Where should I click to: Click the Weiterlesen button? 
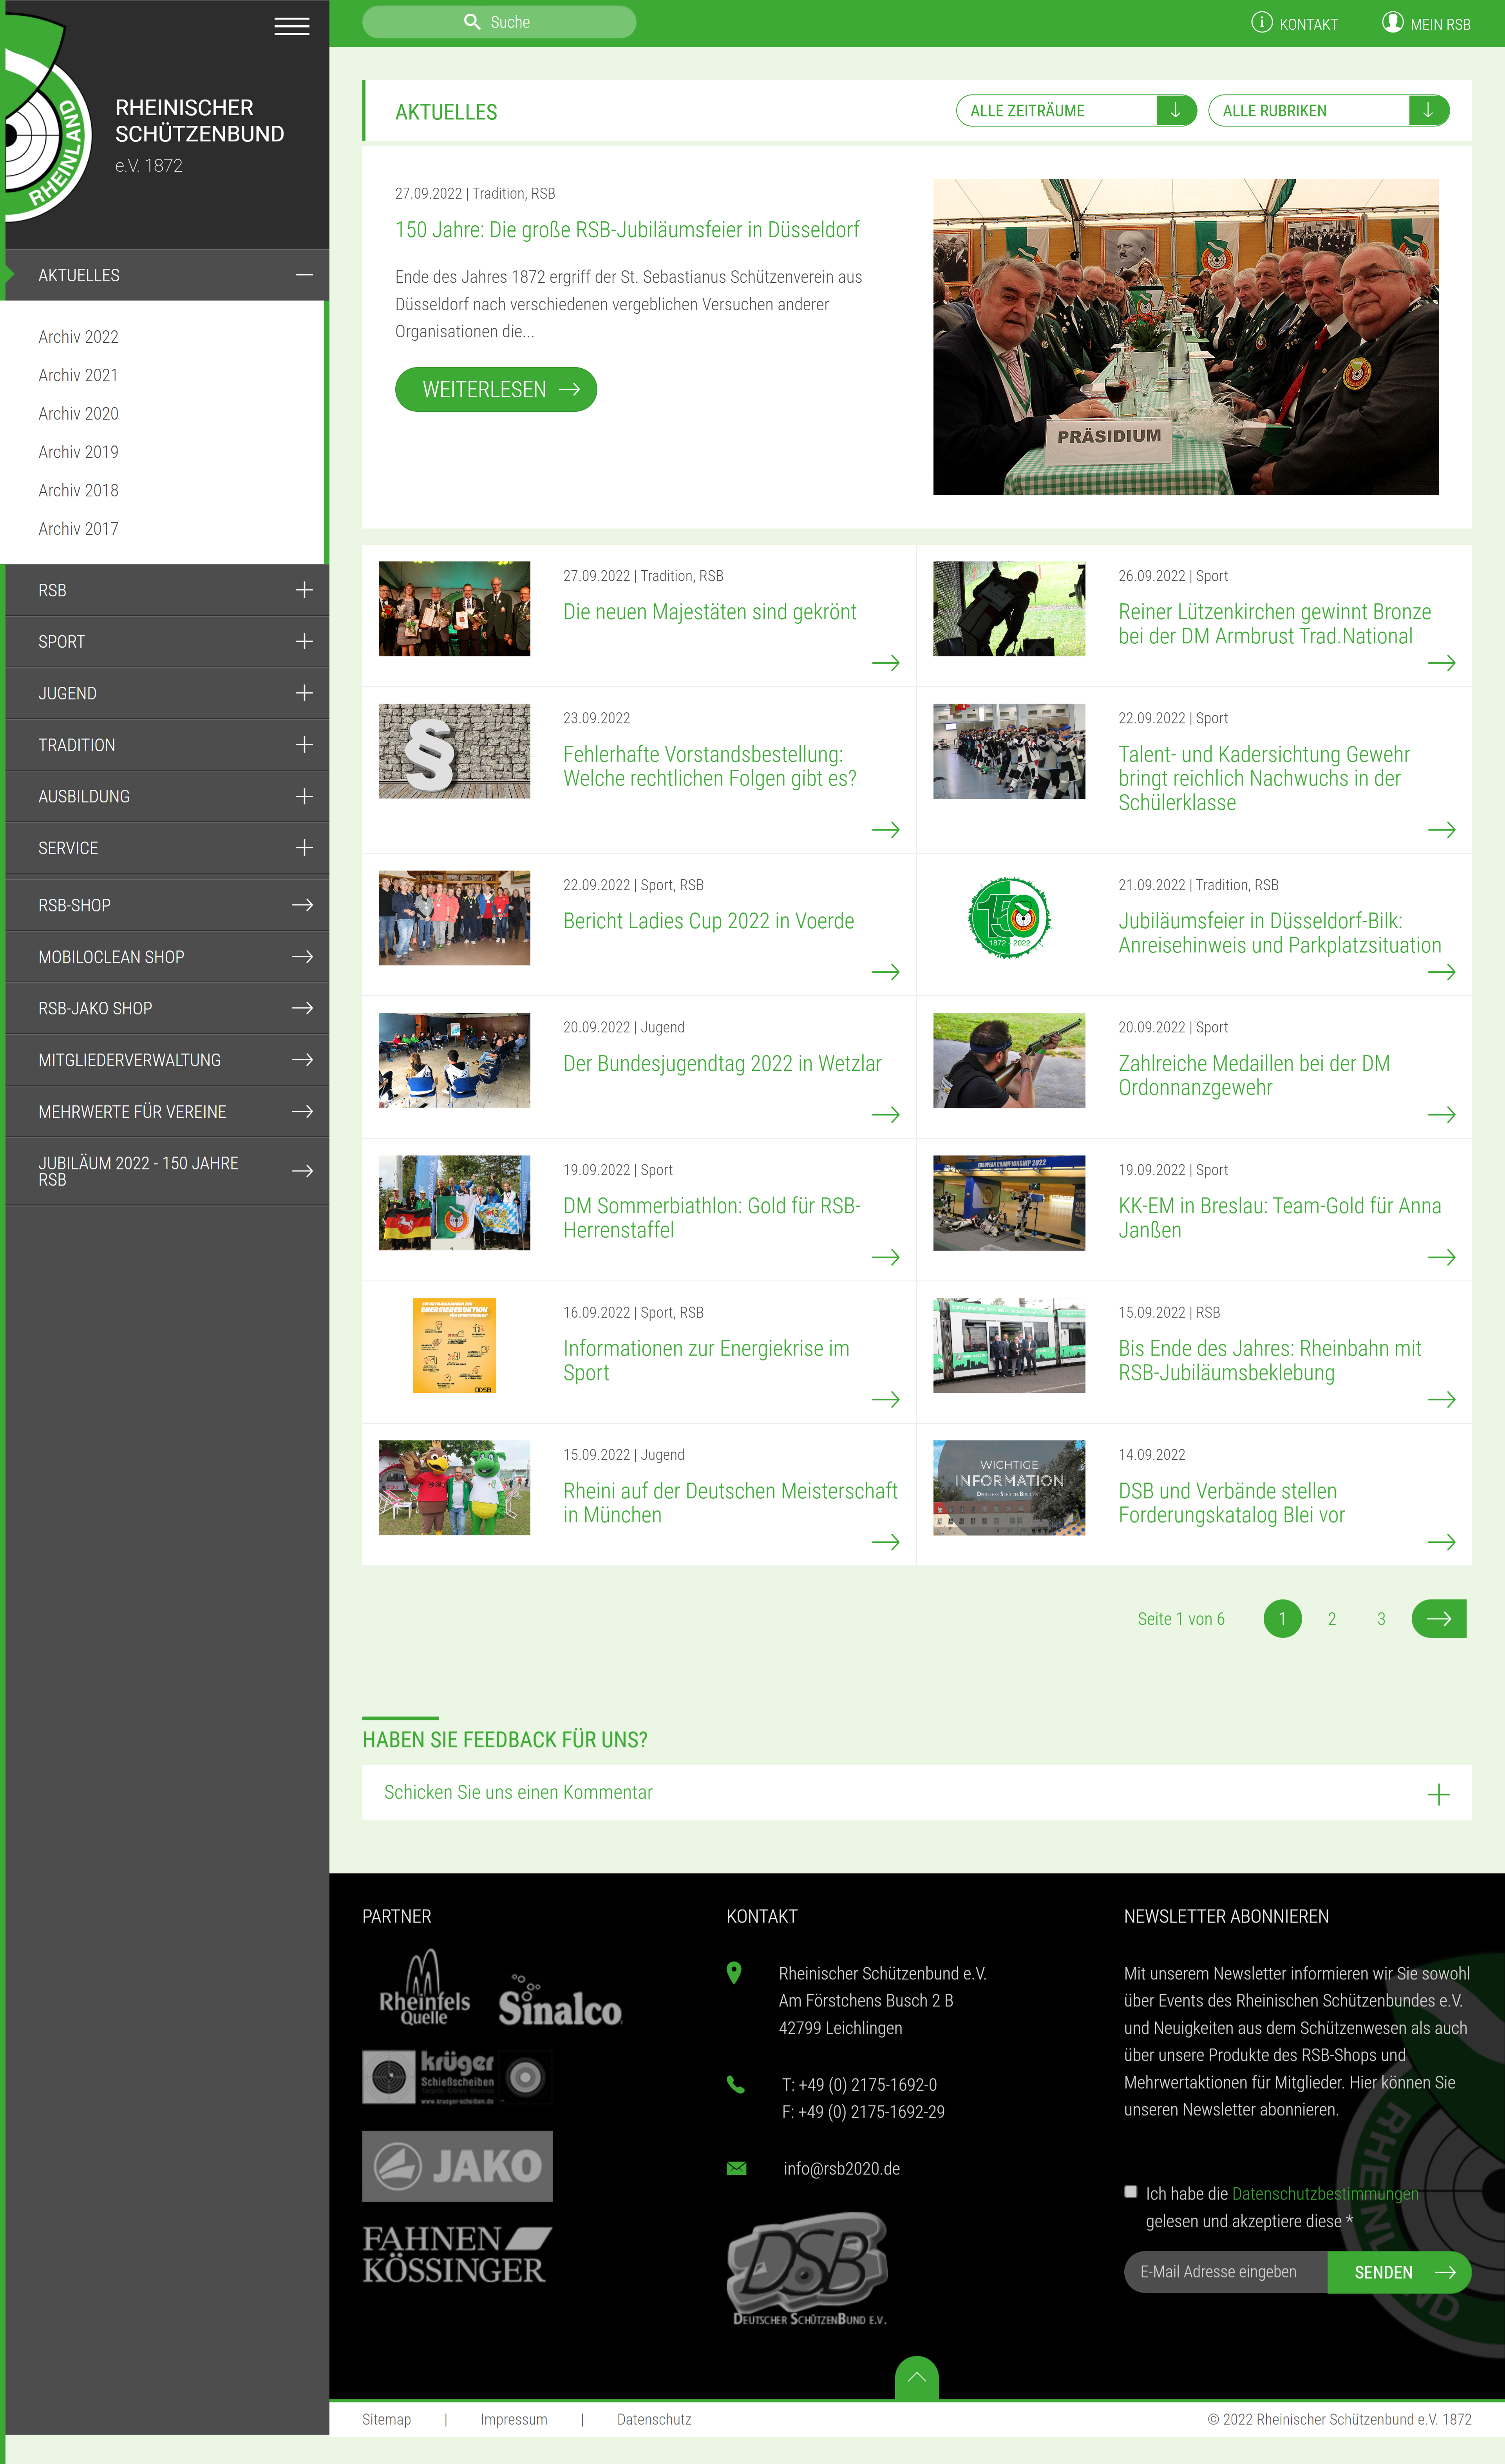pyautogui.click(x=496, y=389)
